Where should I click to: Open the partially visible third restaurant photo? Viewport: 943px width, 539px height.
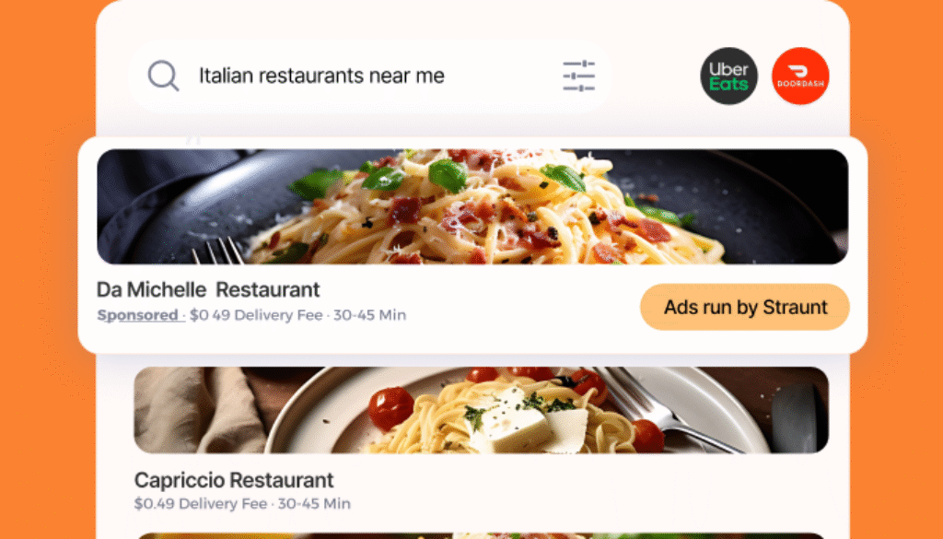coord(481,535)
